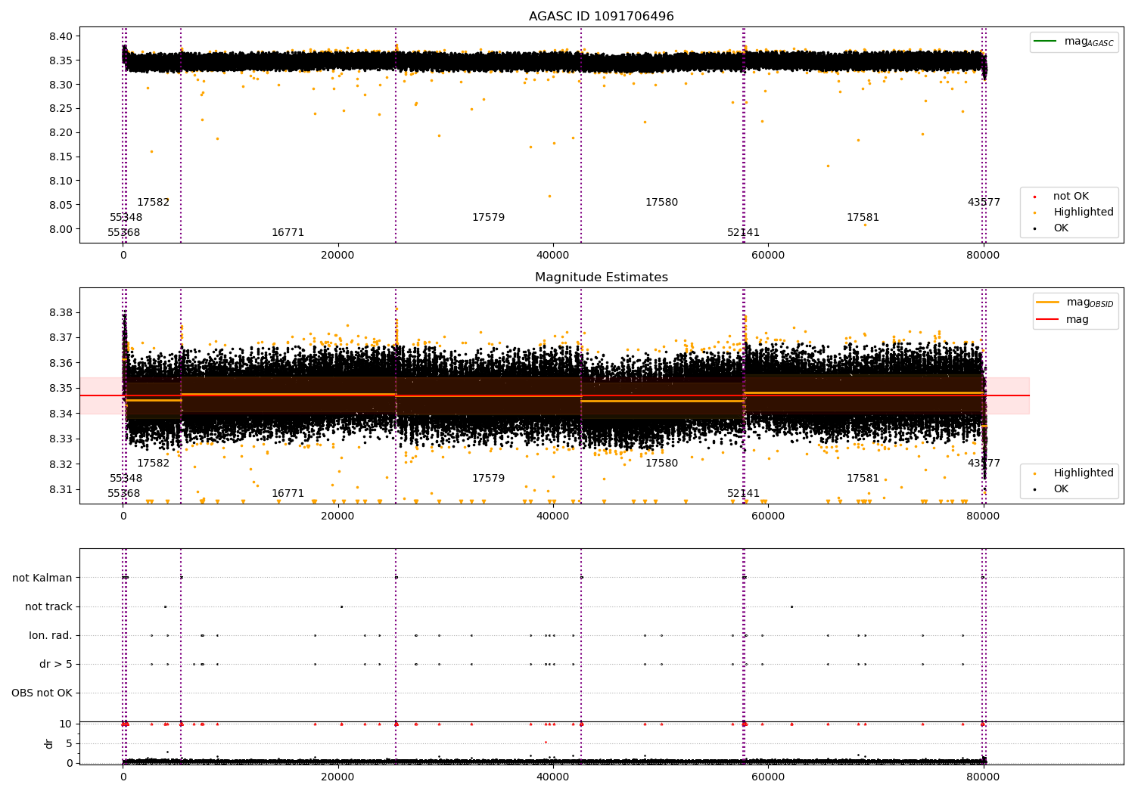Click OBSID label 17581 in Magnitude Estimates plot
The width and height of the screenshot is (1135, 794).
(x=863, y=479)
